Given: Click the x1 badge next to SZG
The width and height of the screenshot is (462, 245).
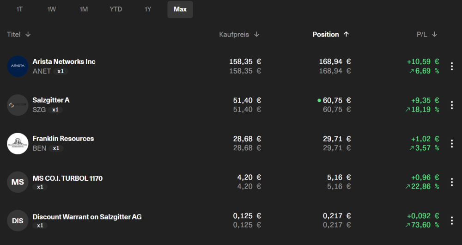Looking at the screenshot, I should tap(55, 110).
